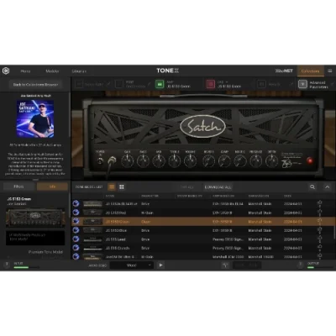Click the divider handle below collection description
This screenshot has width=336, height=336.
[x=35, y=180]
